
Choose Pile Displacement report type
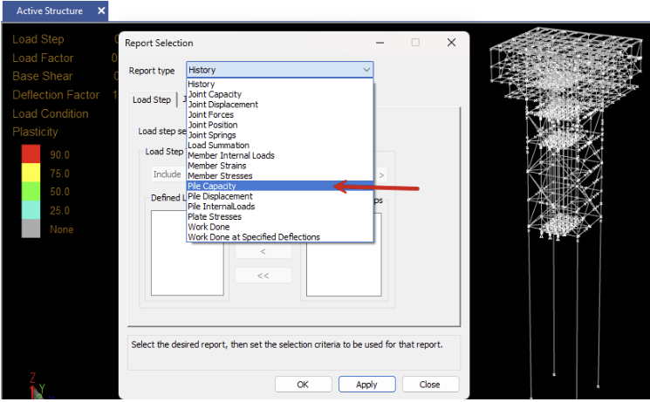[x=280, y=196]
